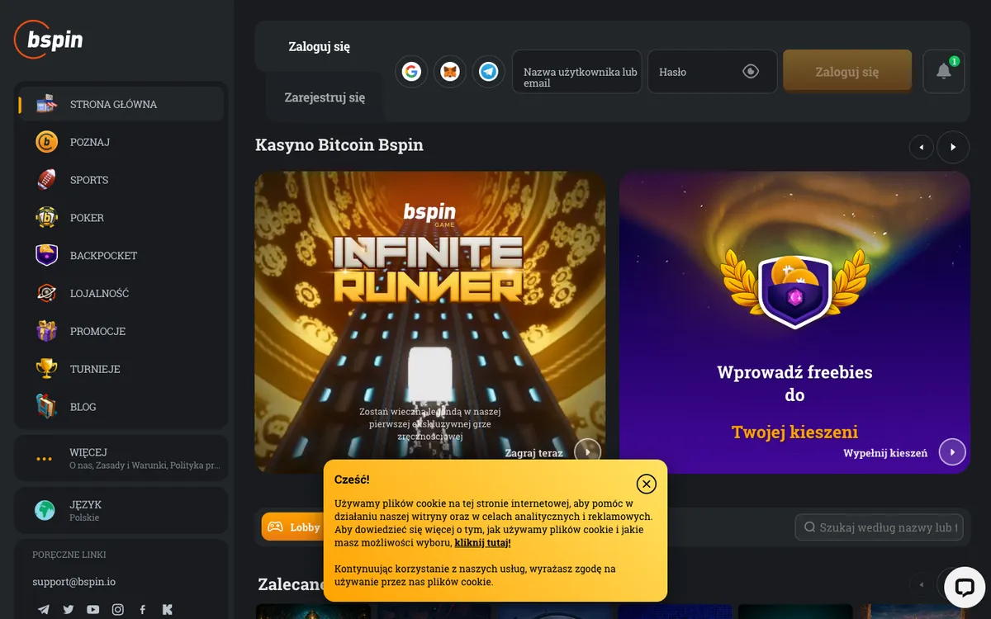Screen dimensions: 991x619
Task: Open the live chat bubble
Action: tap(964, 587)
